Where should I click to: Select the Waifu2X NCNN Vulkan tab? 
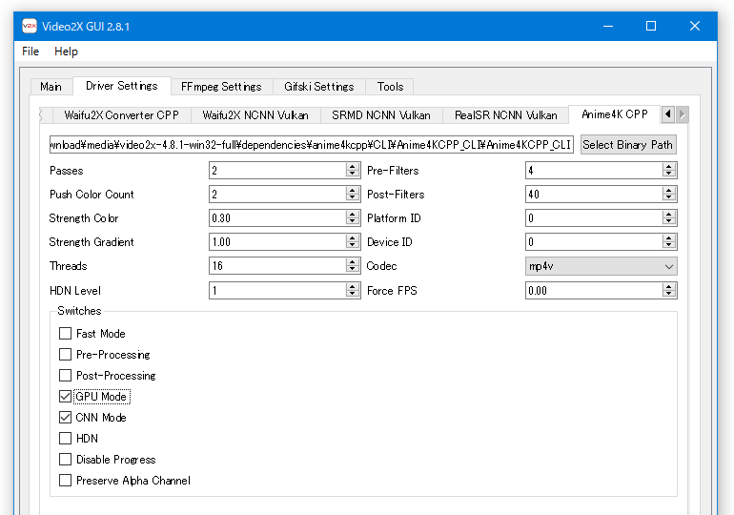(255, 115)
